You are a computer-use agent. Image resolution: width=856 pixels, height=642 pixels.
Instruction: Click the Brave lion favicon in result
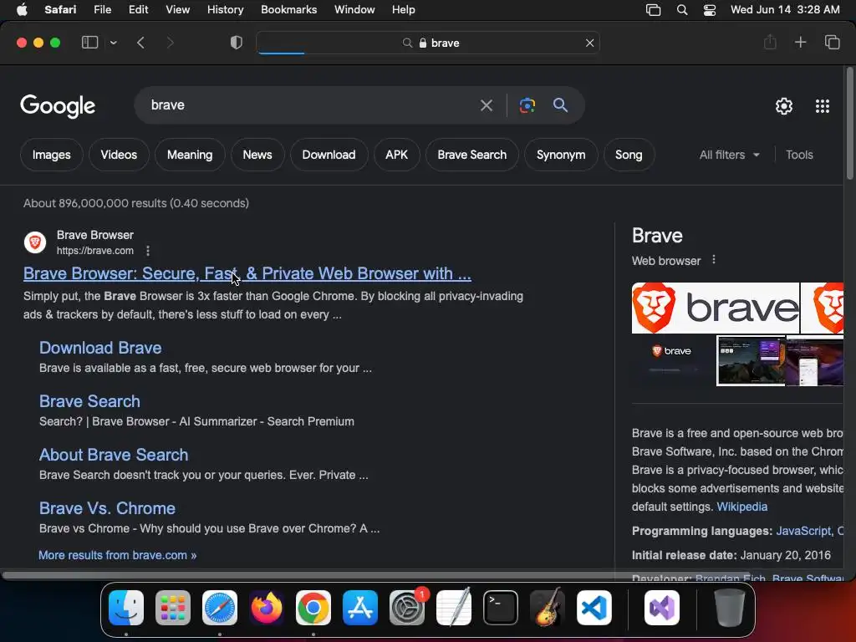point(35,242)
